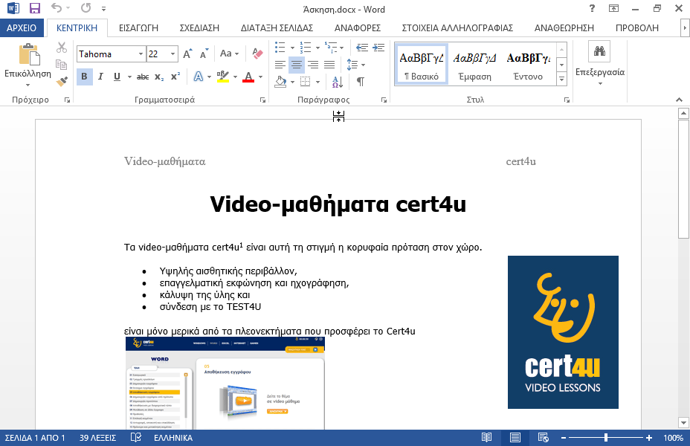Screen dimensions: 690x446
Task: Apply the Έντονο style
Action: (528, 64)
